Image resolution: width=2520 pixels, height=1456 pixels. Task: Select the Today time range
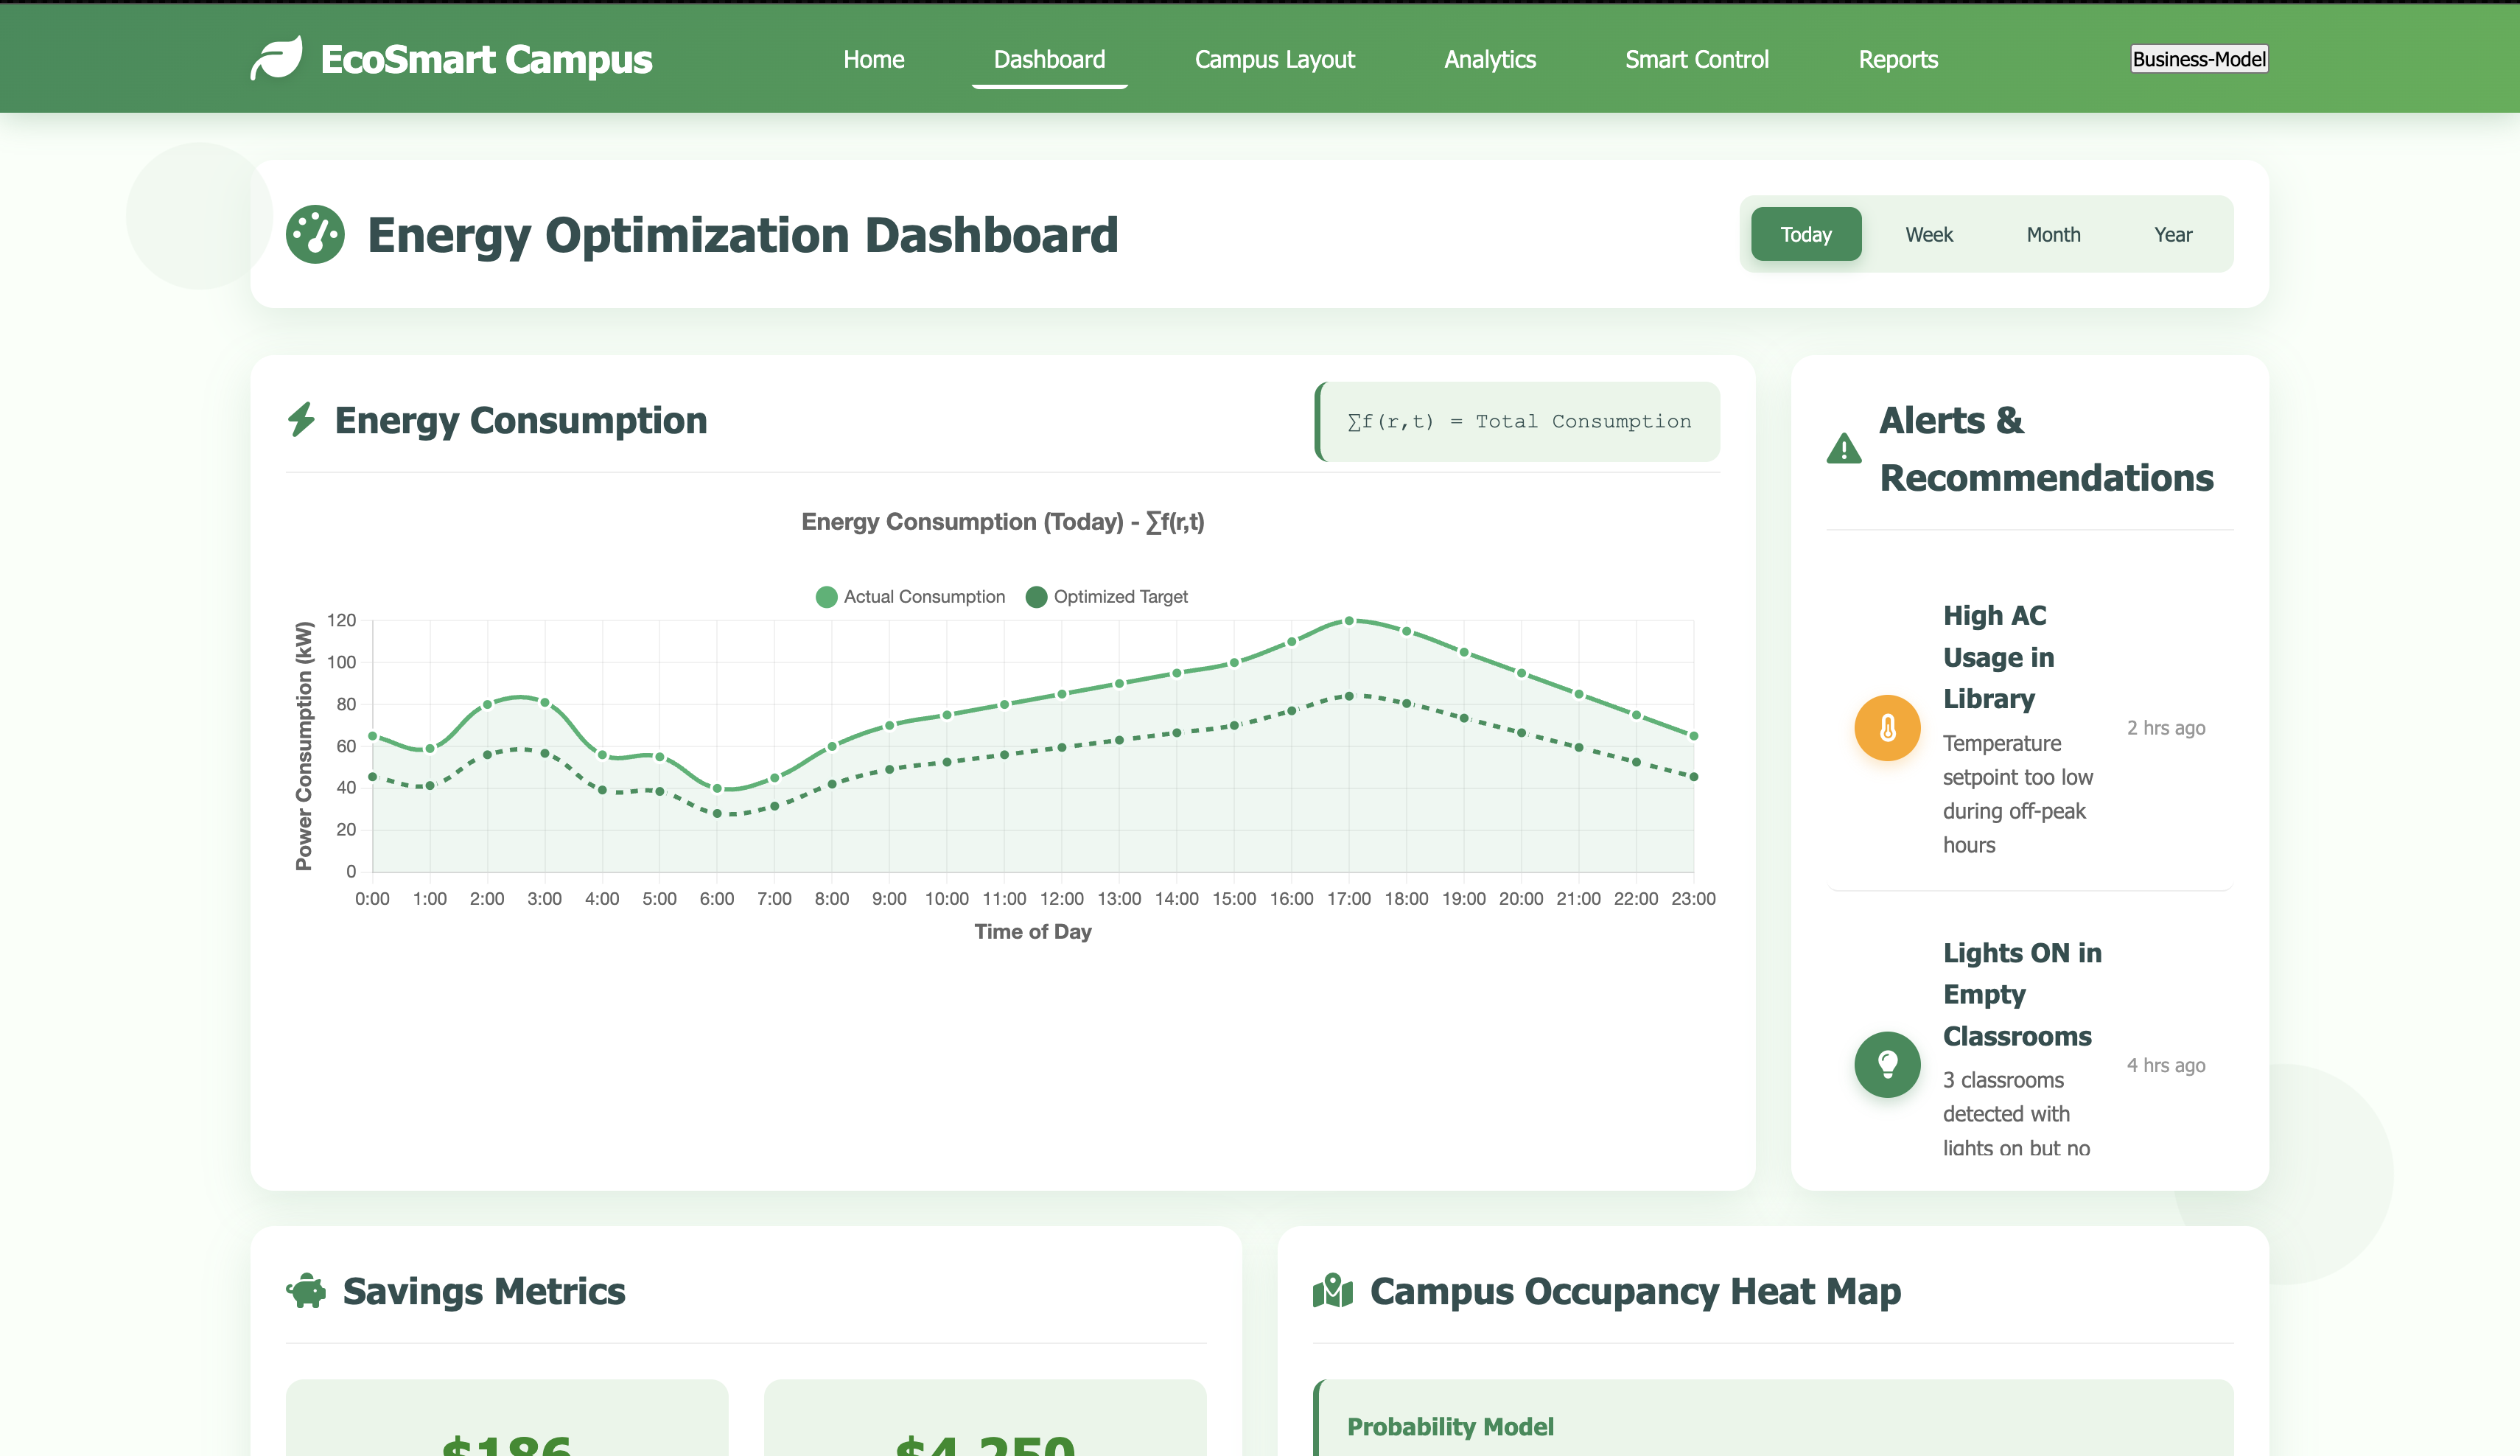click(x=1805, y=234)
